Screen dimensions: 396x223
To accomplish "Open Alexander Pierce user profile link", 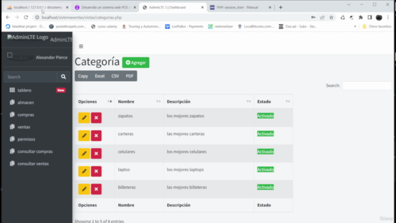I will (51, 58).
